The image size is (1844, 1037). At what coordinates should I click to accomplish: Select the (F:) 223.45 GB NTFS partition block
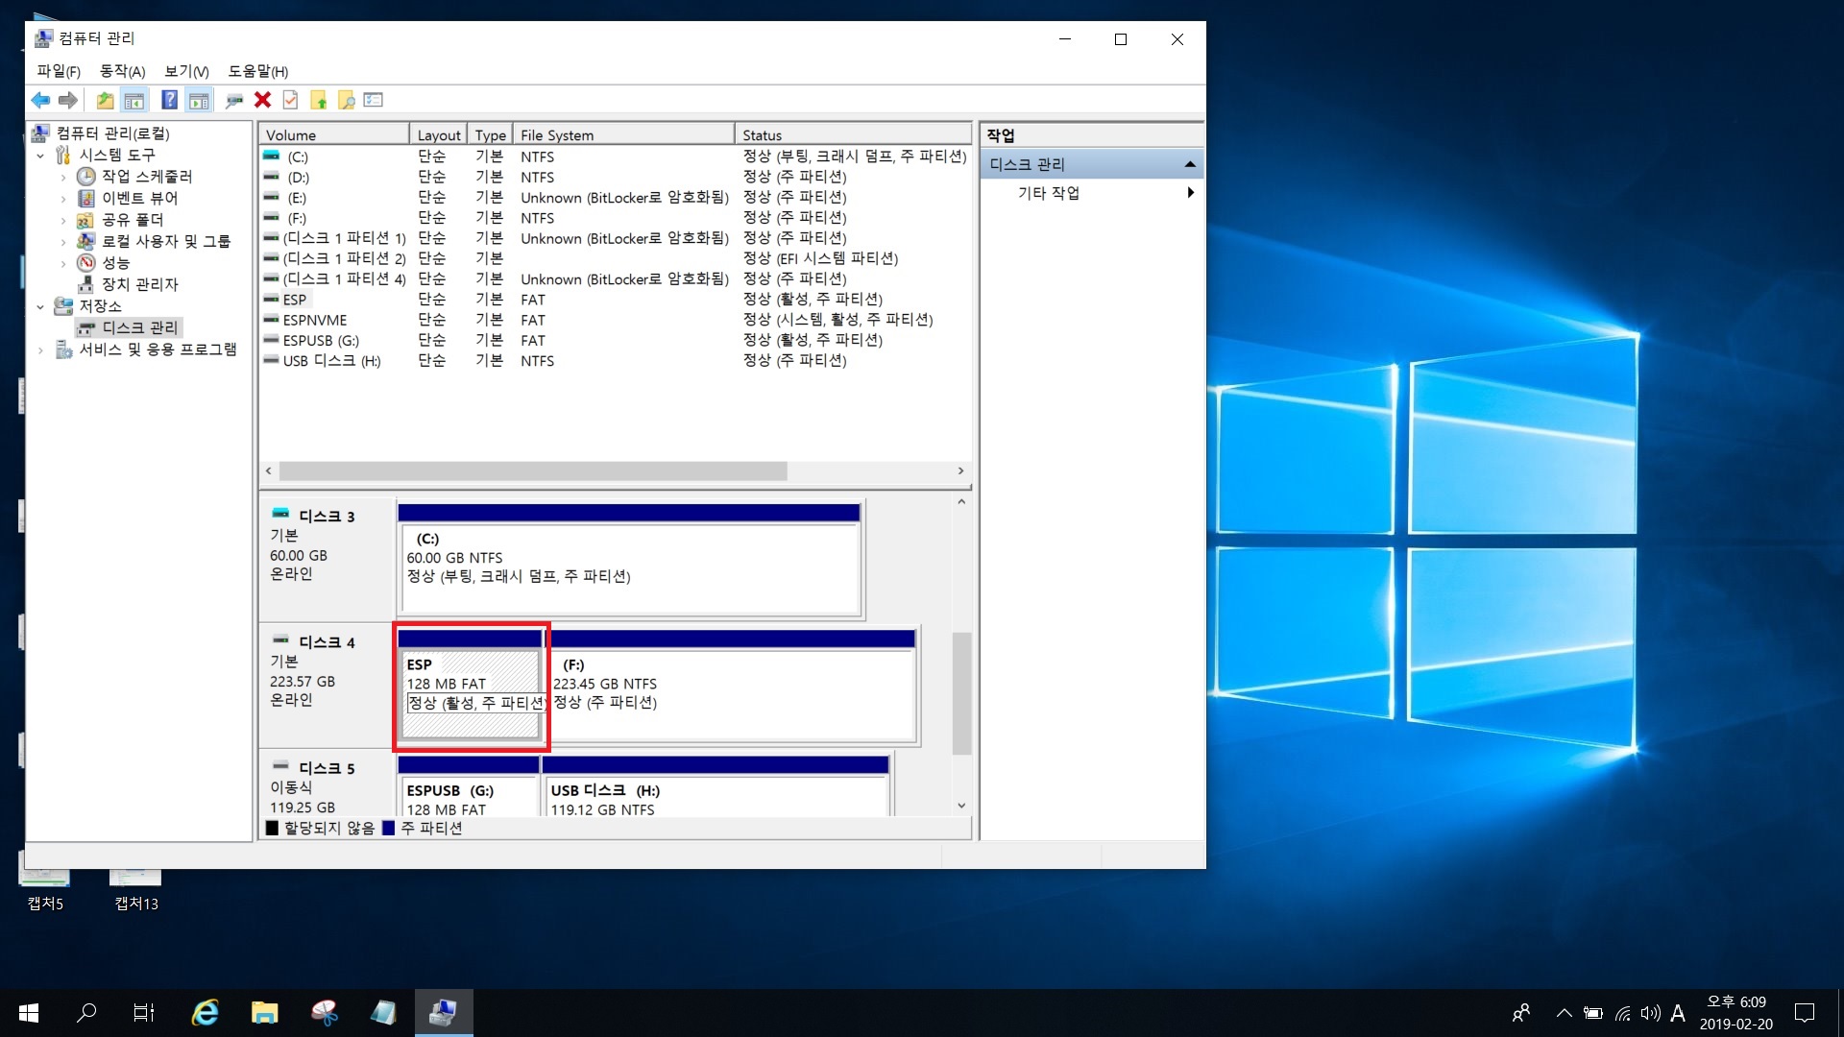pyautogui.click(x=730, y=686)
